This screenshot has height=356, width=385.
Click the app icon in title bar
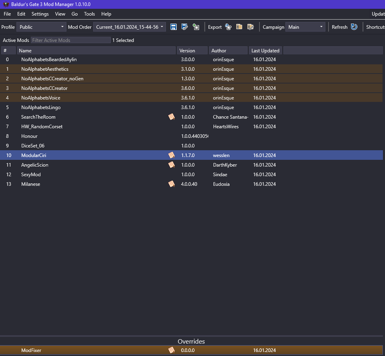(6, 4)
